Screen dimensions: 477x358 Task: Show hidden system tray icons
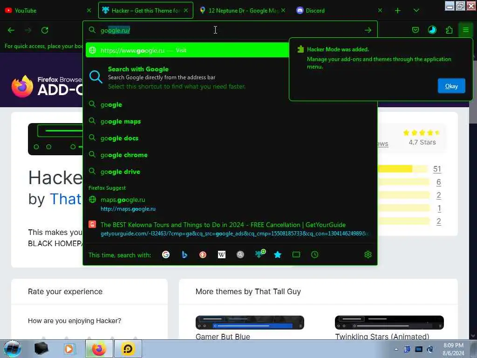(x=396, y=349)
